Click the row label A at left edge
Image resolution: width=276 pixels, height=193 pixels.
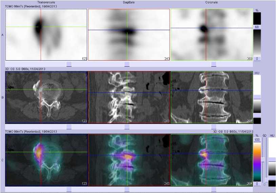(2, 35)
